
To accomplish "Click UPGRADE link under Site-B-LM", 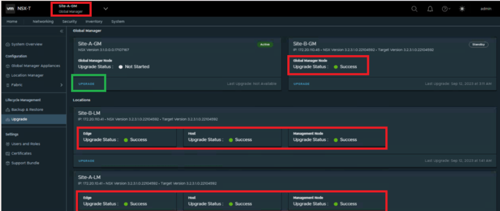I will [x=87, y=160].
